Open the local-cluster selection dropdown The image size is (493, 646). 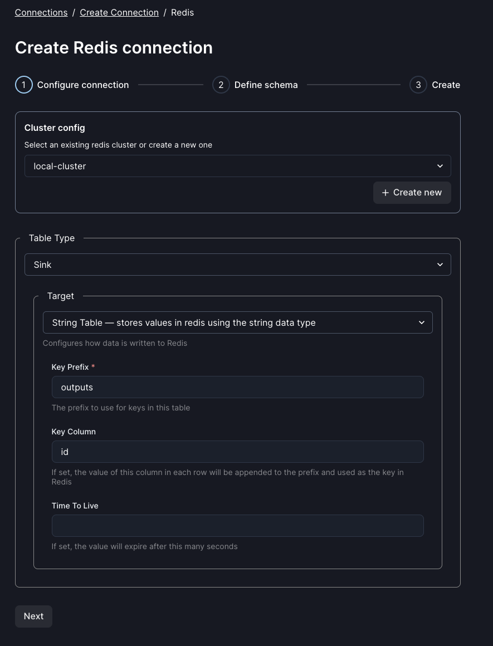point(238,166)
